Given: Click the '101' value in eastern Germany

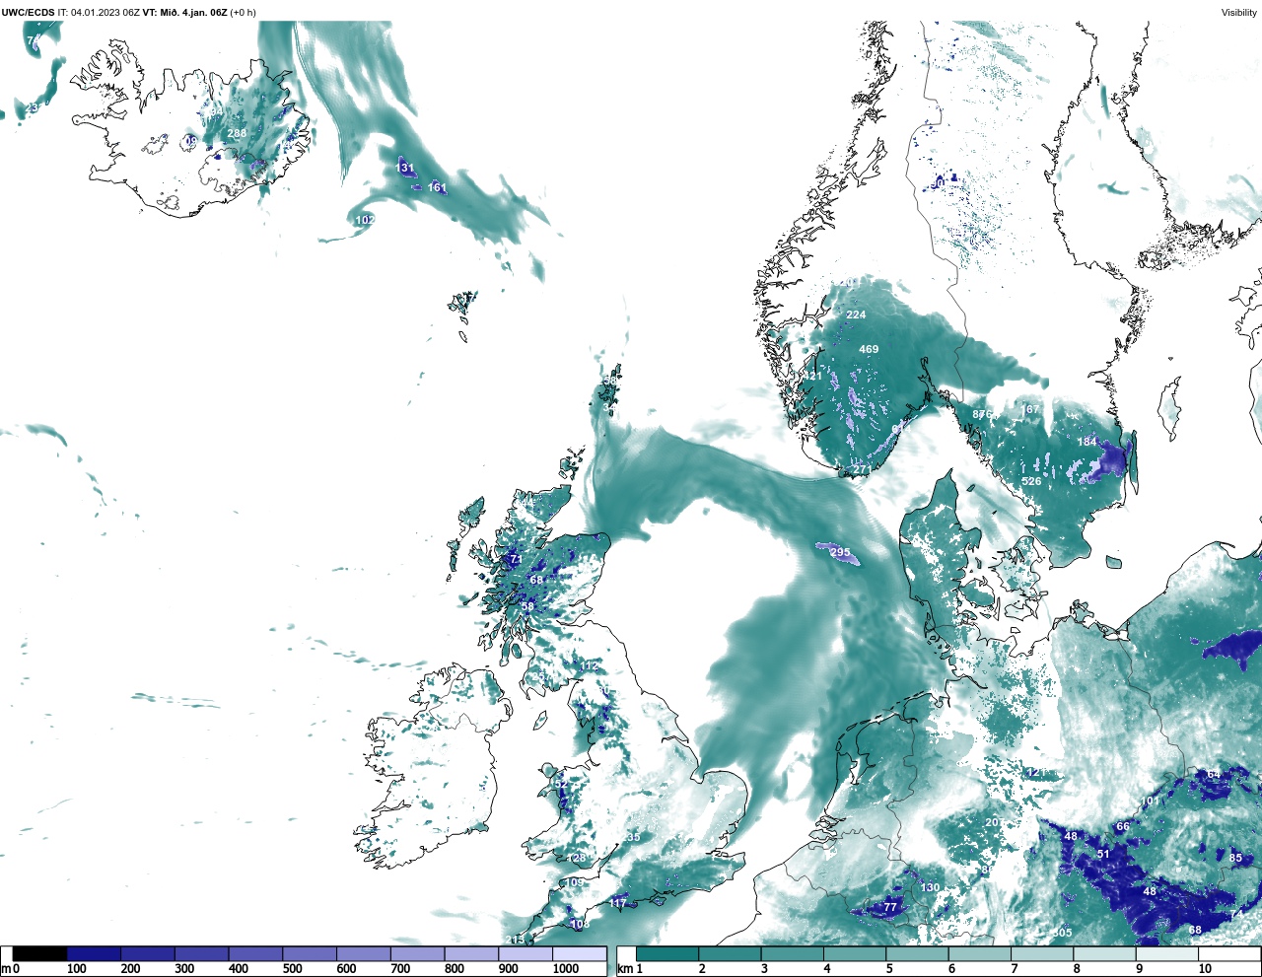Looking at the screenshot, I should (1151, 802).
